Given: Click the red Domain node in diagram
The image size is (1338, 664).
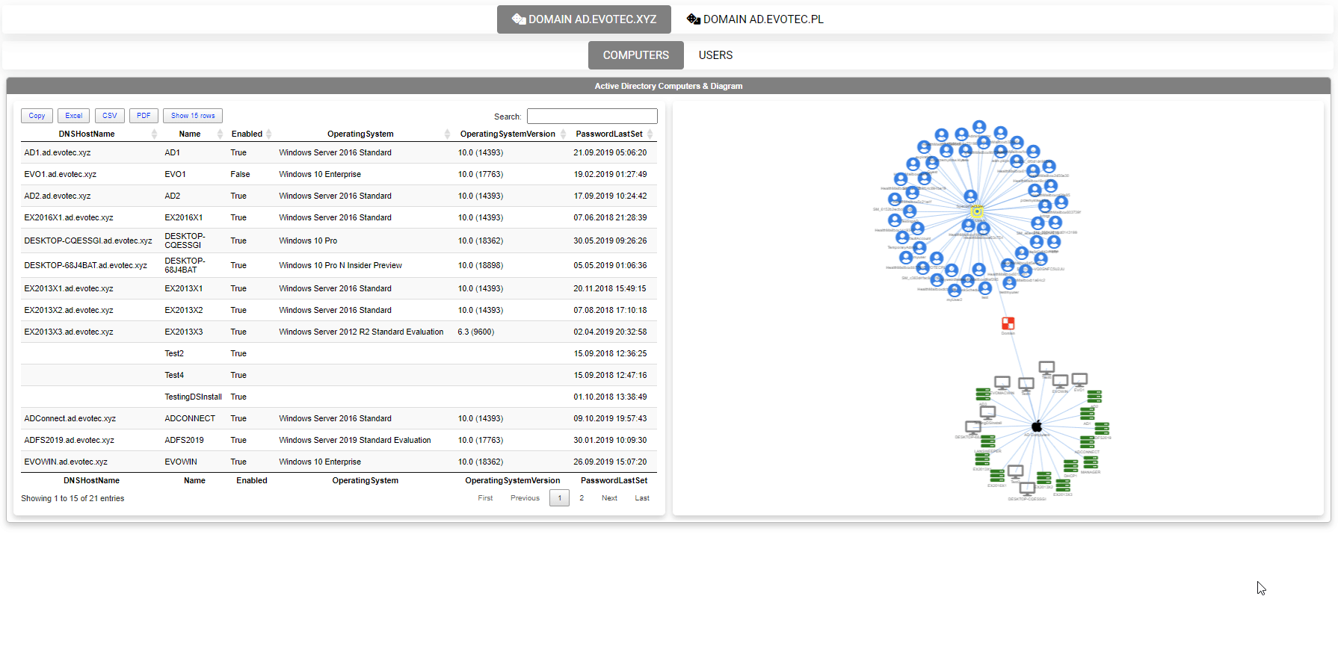Looking at the screenshot, I should point(1008,323).
